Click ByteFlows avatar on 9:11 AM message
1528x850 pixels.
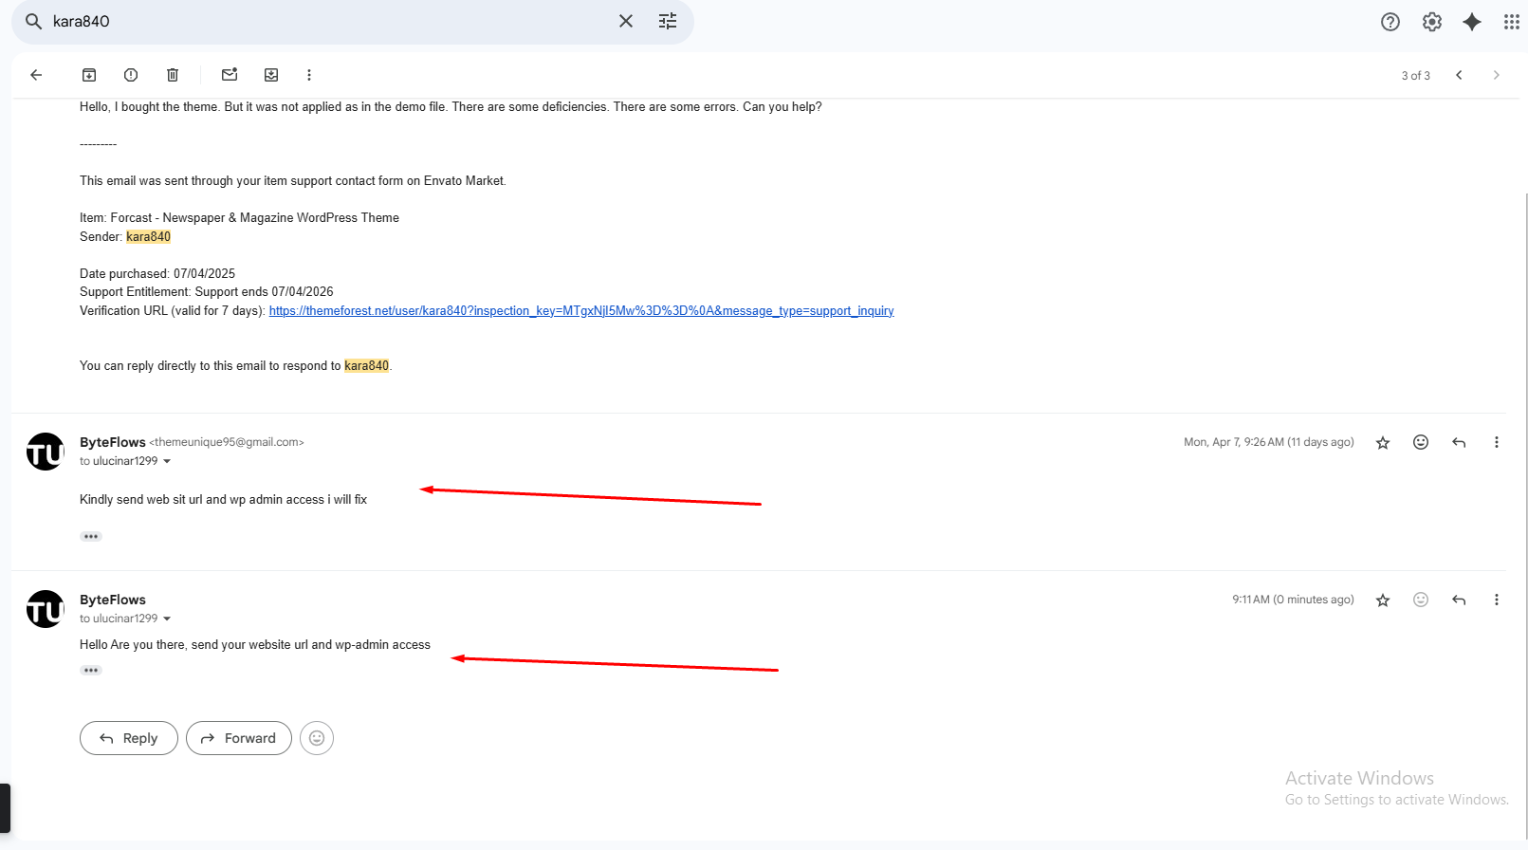pyautogui.click(x=45, y=609)
